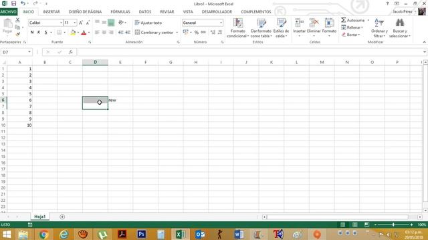Switch to the VISTA tab
This screenshot has width=428, height=240.
tap(188, 12)
